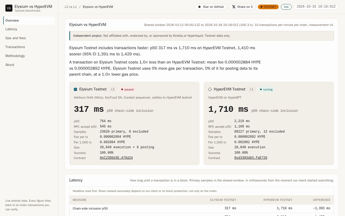The image size is (345, 216).
Task: Click the dashed HyperEVM Testnet square icon
Action: pyautogui.click(x=210, y=89)
